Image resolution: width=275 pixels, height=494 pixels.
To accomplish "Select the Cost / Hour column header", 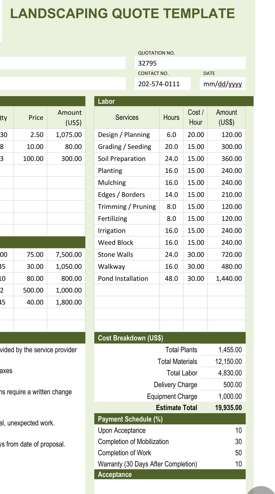I will pyautogui.click(x=195, y=117).
